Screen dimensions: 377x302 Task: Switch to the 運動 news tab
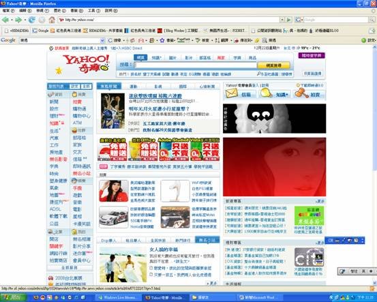pos(134,87)
